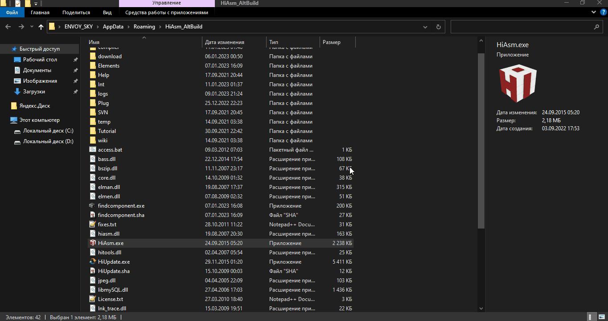608x321 pixels.
Task: Open Локальный диск (C:) in navigation pane
Action: click(x=48, y=131)
